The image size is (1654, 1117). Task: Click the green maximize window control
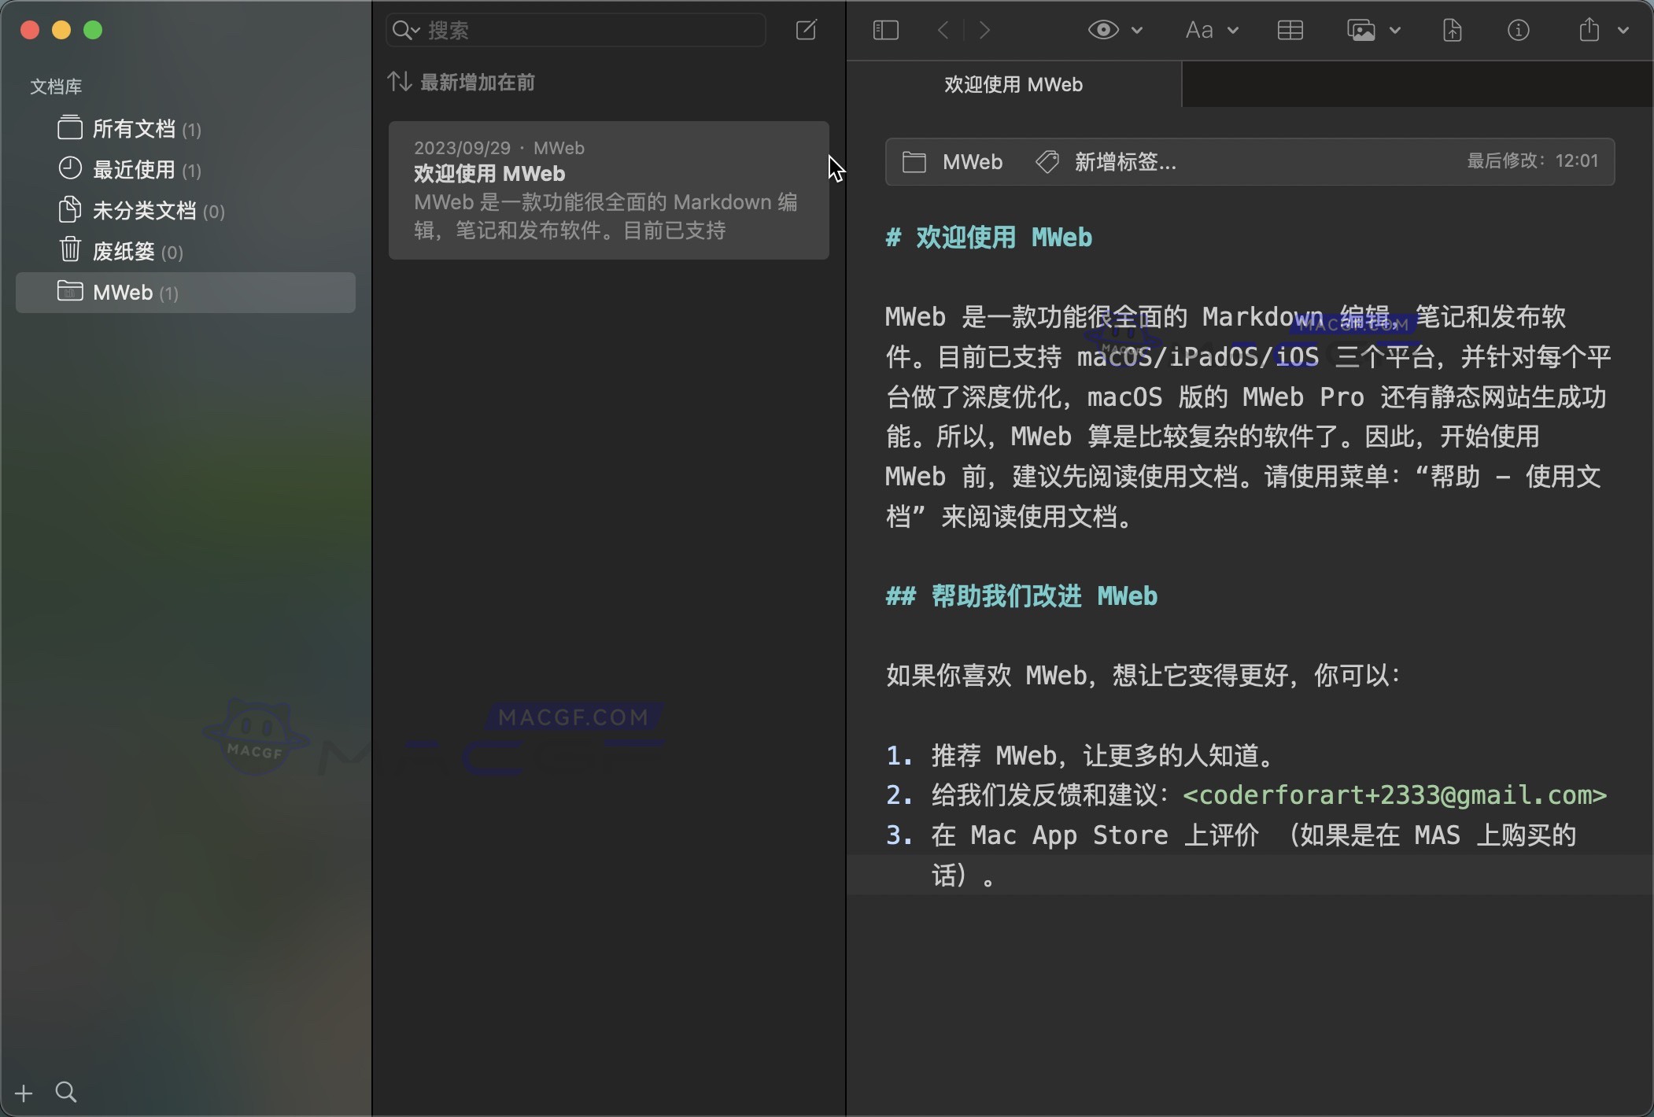pos(93,30)
